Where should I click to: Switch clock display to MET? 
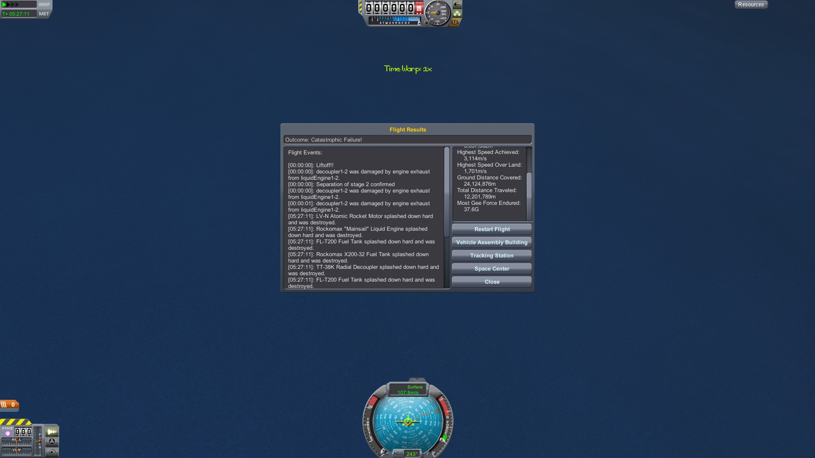pyautogui.click(x=44, y=14)
